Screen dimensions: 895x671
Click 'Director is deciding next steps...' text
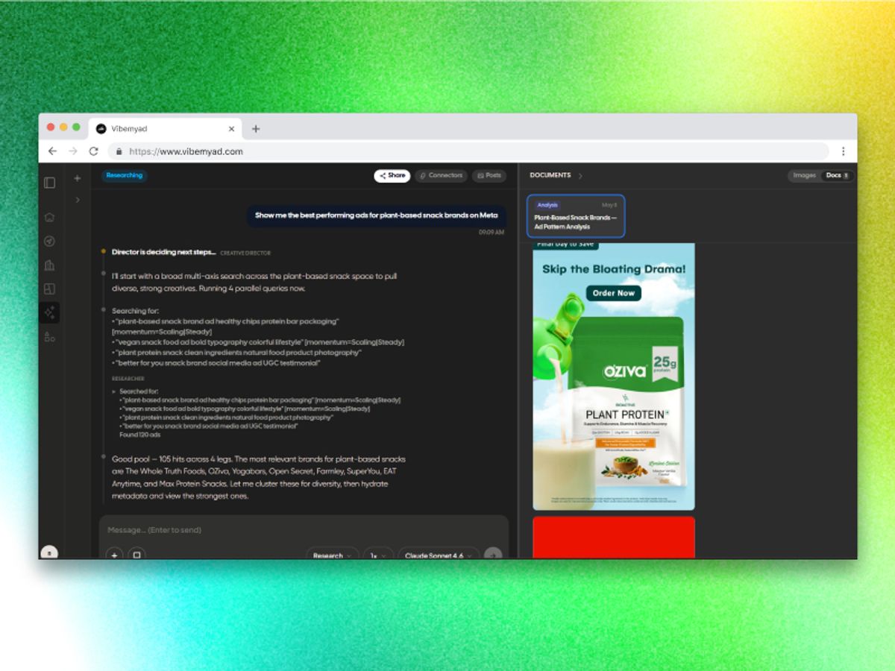point(163,252)
